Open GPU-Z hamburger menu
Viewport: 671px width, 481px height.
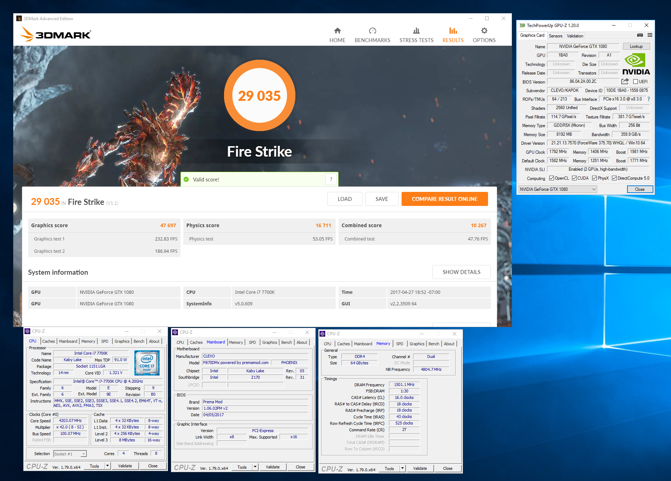[650, 35]
